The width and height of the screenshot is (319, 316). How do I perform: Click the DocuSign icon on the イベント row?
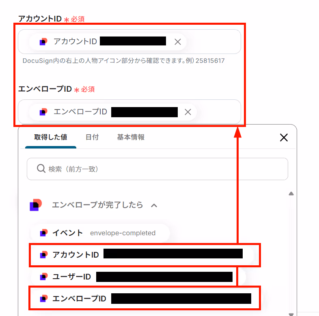[44, 233]
